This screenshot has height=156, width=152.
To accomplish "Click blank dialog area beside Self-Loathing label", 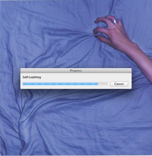I will [x=85, y=77].
